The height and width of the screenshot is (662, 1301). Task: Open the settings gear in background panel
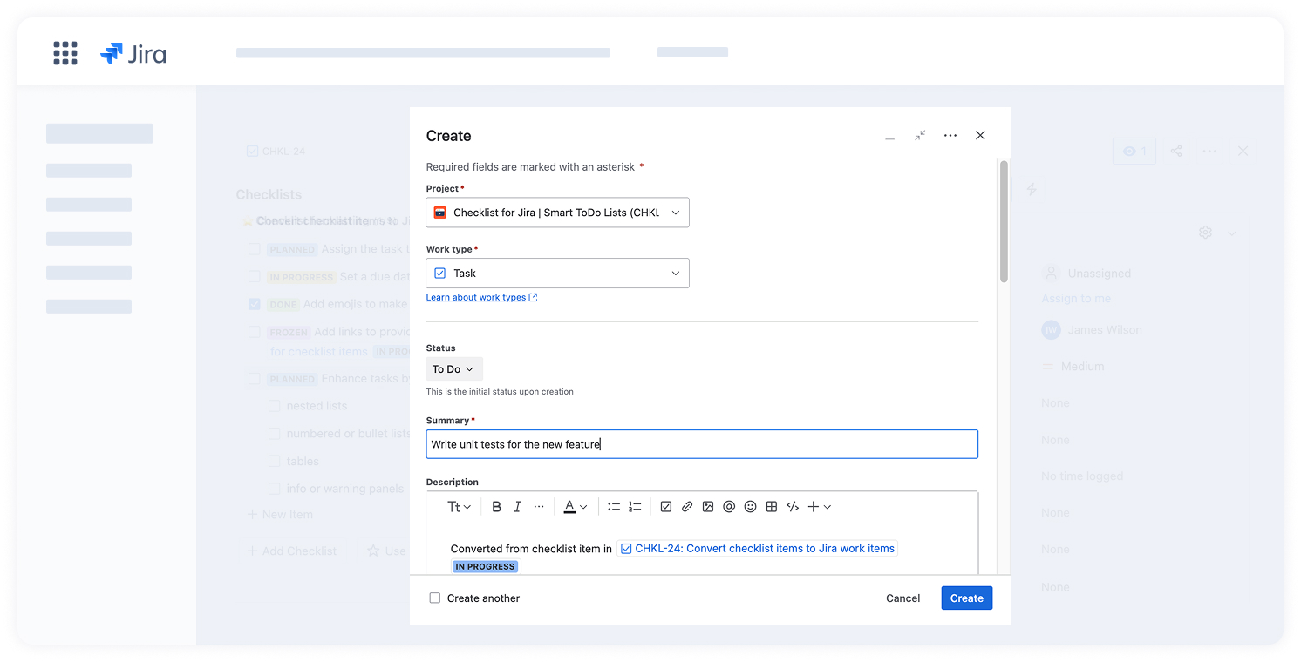(x=1206, y=233)
